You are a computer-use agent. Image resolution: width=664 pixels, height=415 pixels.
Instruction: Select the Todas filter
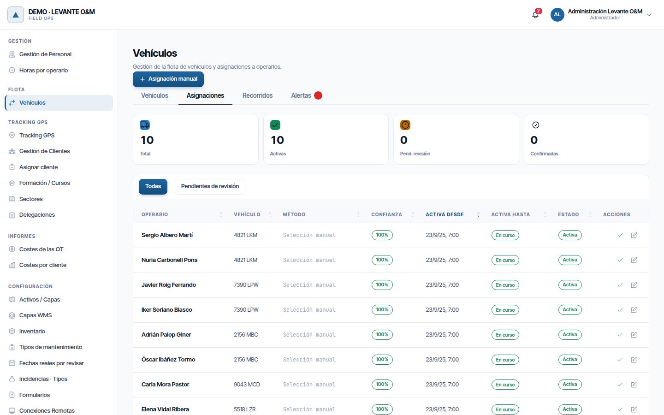[153, 186]
